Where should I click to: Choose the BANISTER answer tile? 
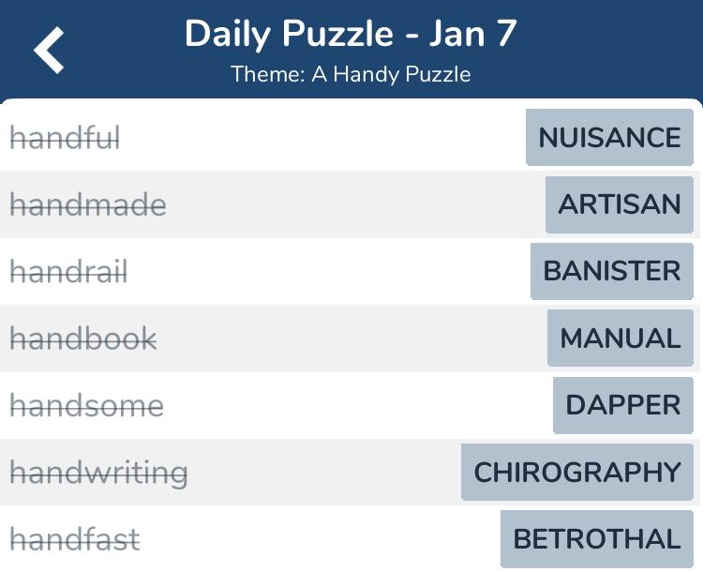tap(611, 271)
